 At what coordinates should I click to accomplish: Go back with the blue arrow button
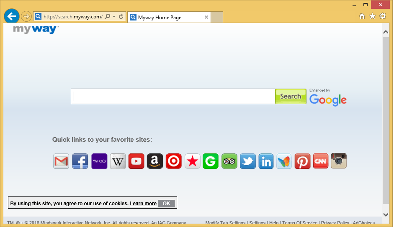click(12, 17)
